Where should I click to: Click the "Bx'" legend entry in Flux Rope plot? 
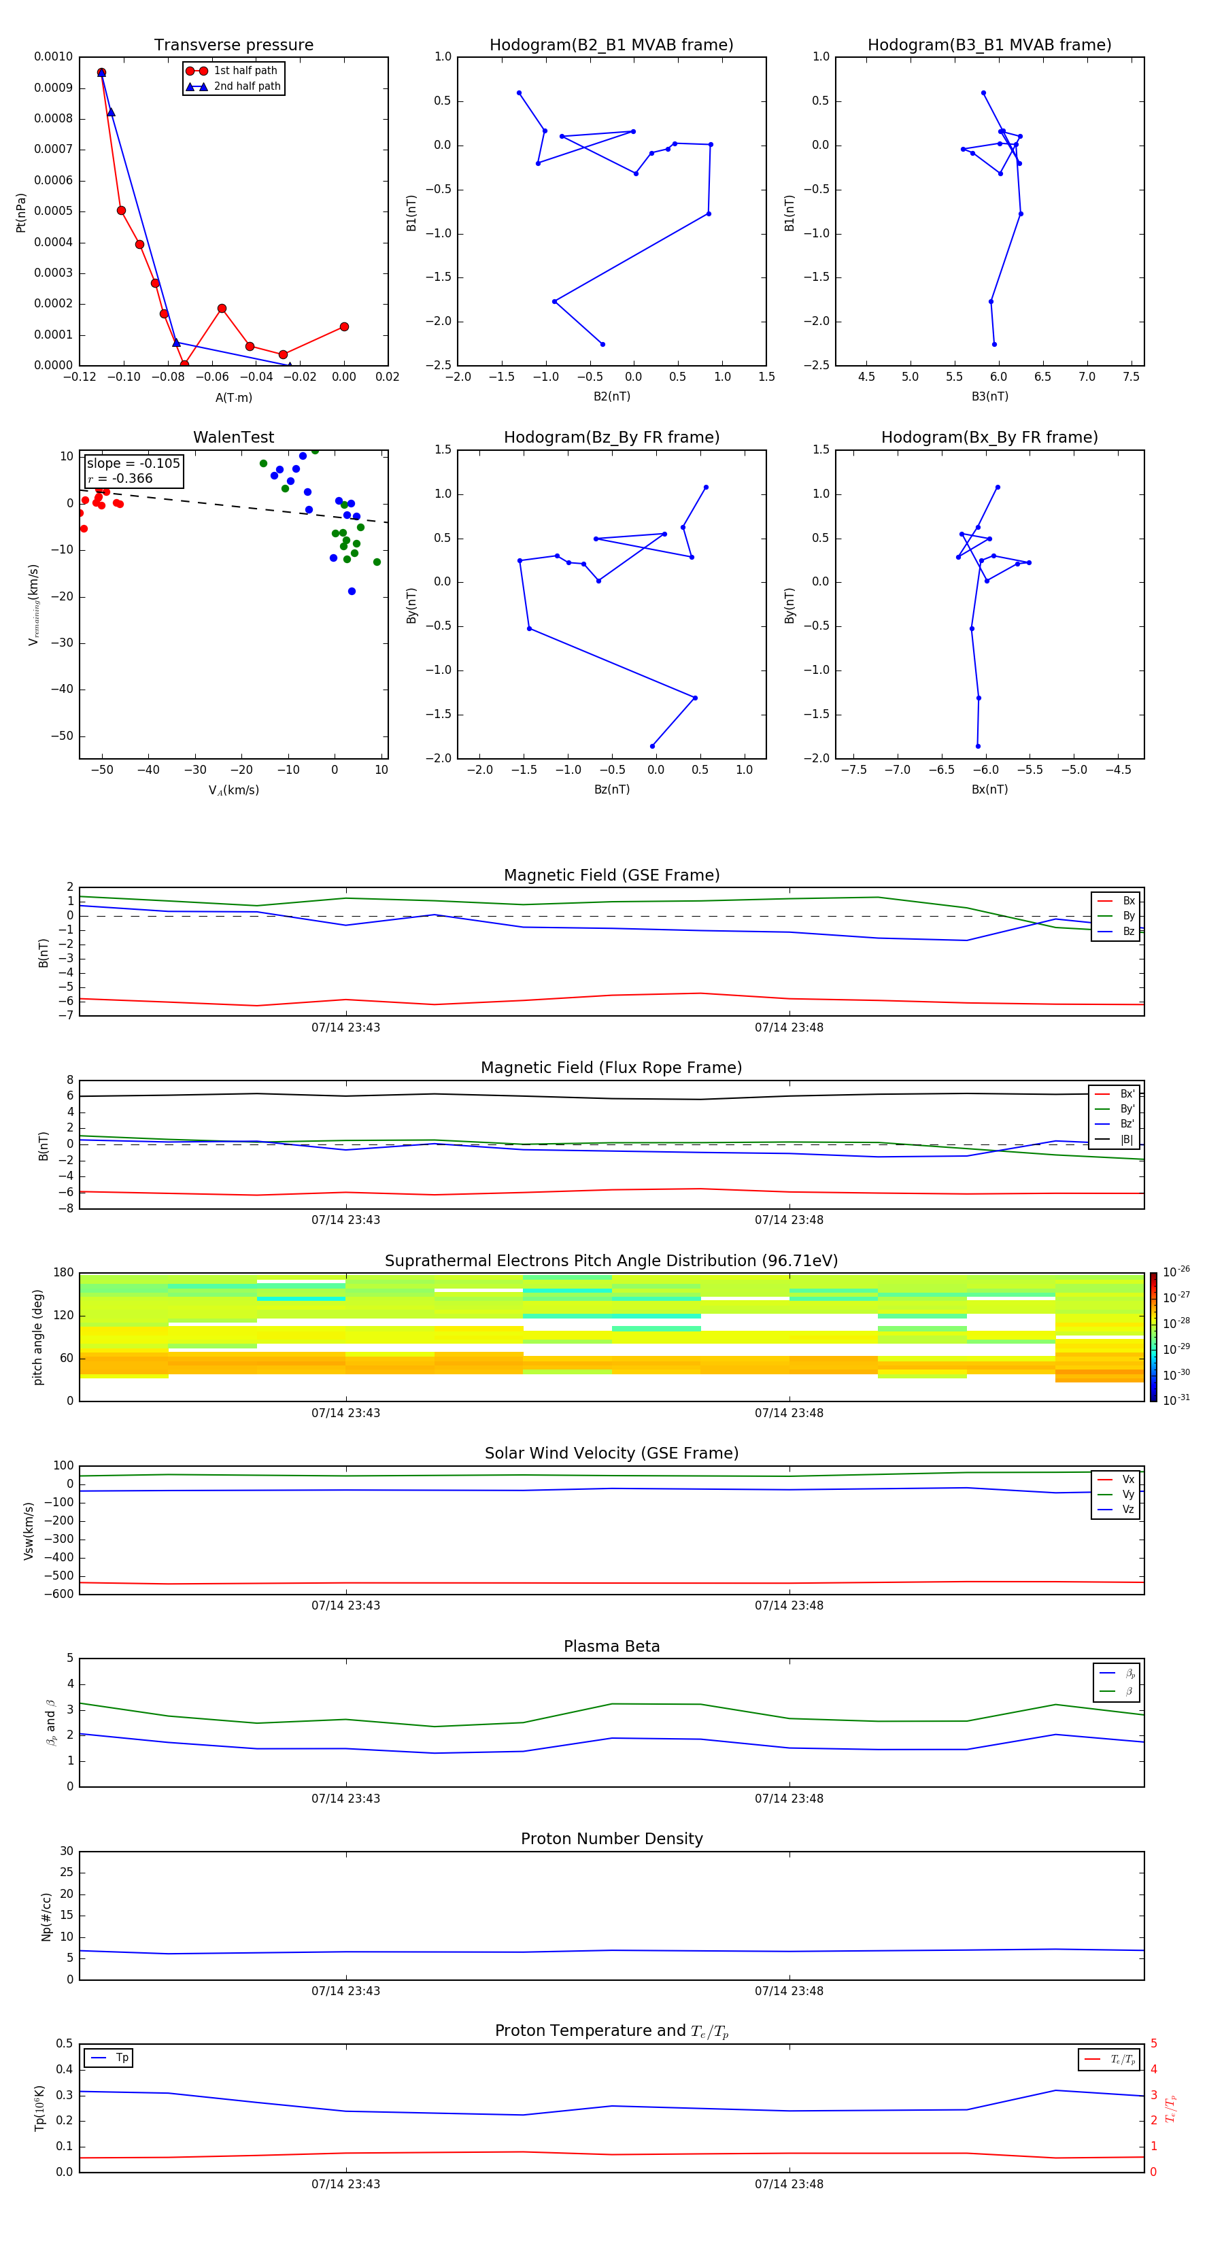[1115, 1094]
